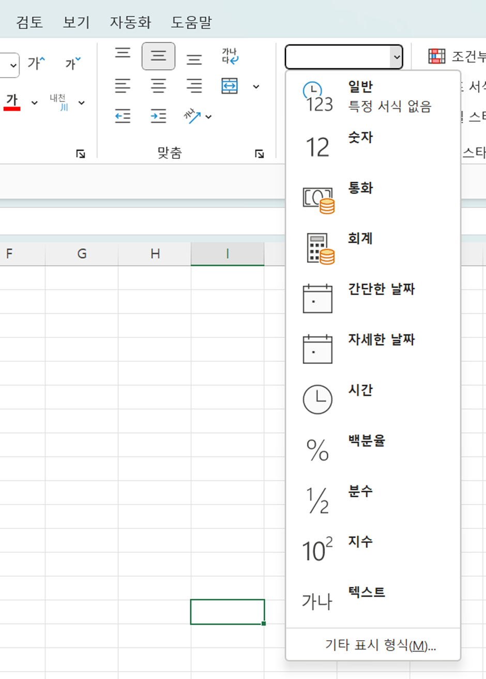Open the 맞춤 group dialog launcher
The width and height of the screenshot is (486, 679).
[x=260, y=153]
